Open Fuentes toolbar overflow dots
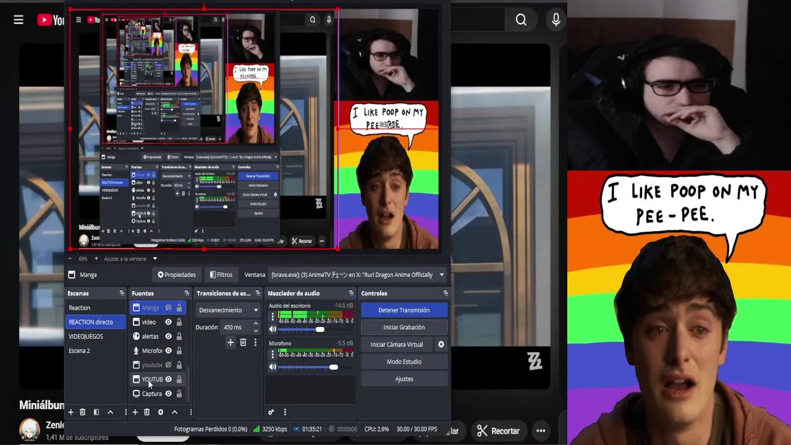The height and width of the screenshot is (445, 791). coord(190,412)
